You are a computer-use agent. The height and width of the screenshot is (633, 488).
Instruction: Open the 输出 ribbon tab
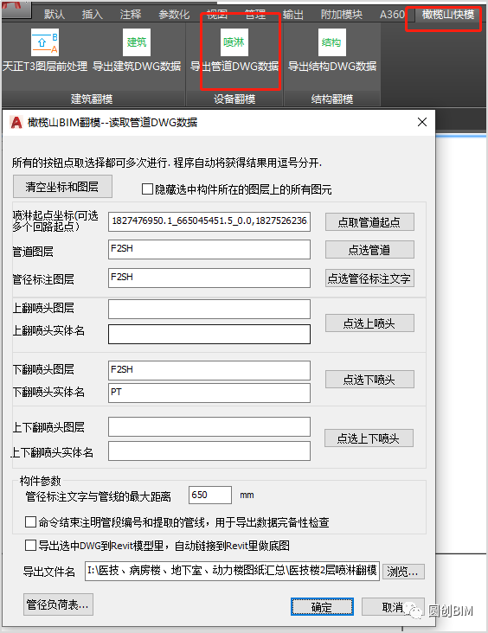tap(292, 15)
